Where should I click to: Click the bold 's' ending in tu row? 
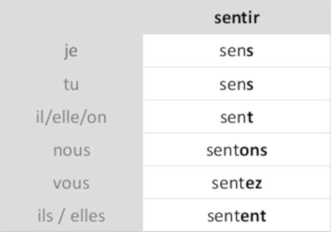click(249, 85)
